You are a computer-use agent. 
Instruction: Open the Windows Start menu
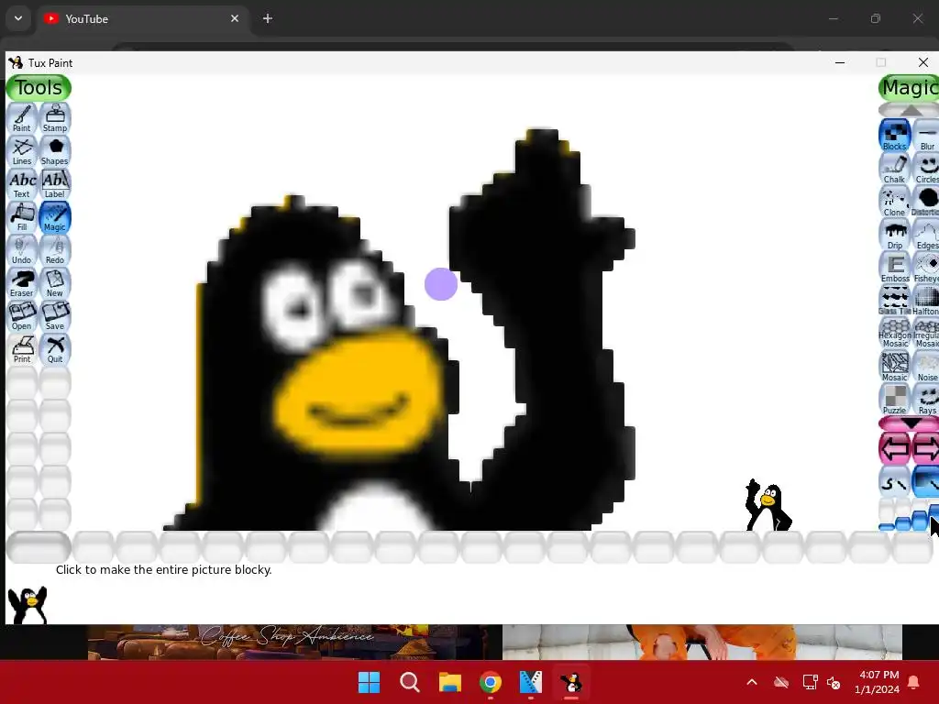click(x=369, y=682)
